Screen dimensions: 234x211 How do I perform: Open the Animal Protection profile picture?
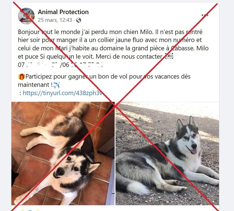[x=26, y=16]
